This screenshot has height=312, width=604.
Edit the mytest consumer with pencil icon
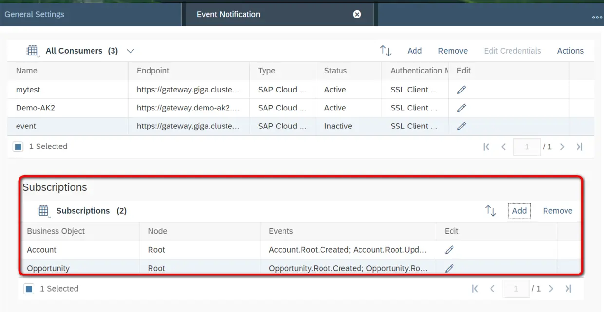click(461, 90)
